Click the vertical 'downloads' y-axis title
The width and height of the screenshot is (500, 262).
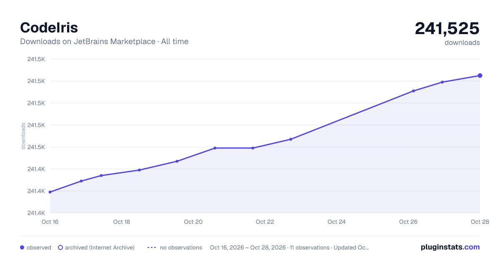click(x=23, y=136)
